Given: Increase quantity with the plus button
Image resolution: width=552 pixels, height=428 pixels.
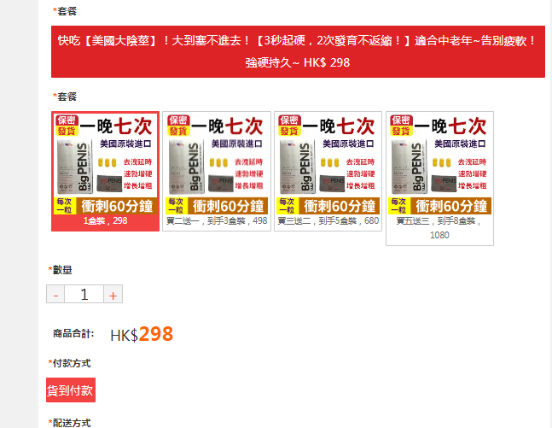Looking at the screenshot, I should point(113,294).
